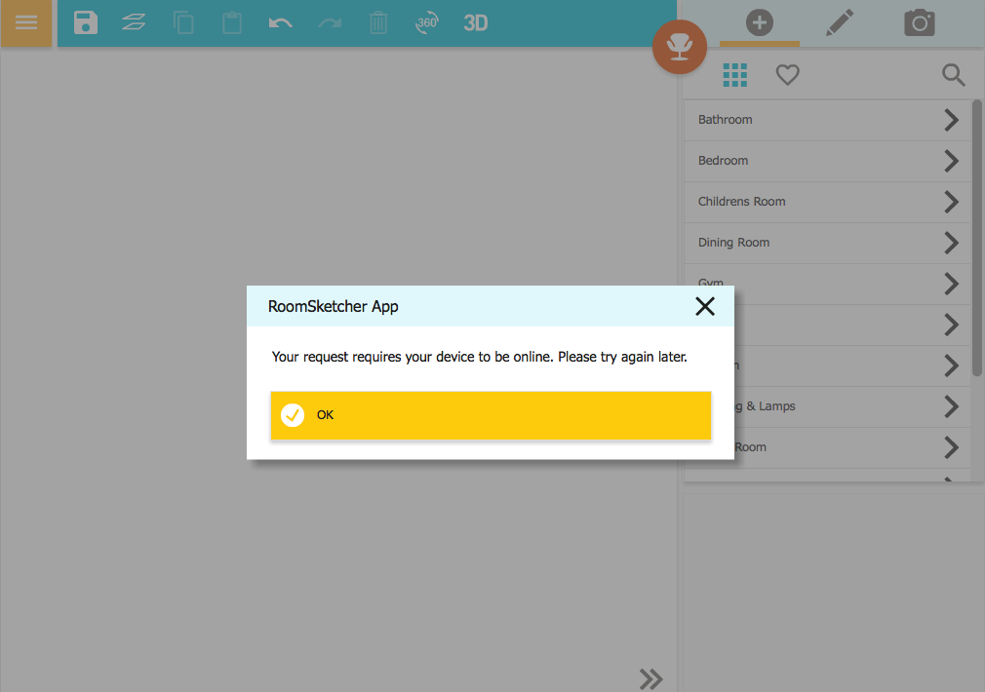Switch to the pencil edit tab

[x=839, y=22]
